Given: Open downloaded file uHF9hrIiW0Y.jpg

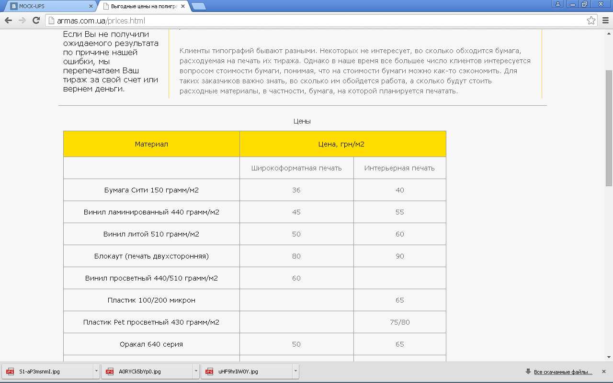Looking at the screenshot, I should coord(247,372).
